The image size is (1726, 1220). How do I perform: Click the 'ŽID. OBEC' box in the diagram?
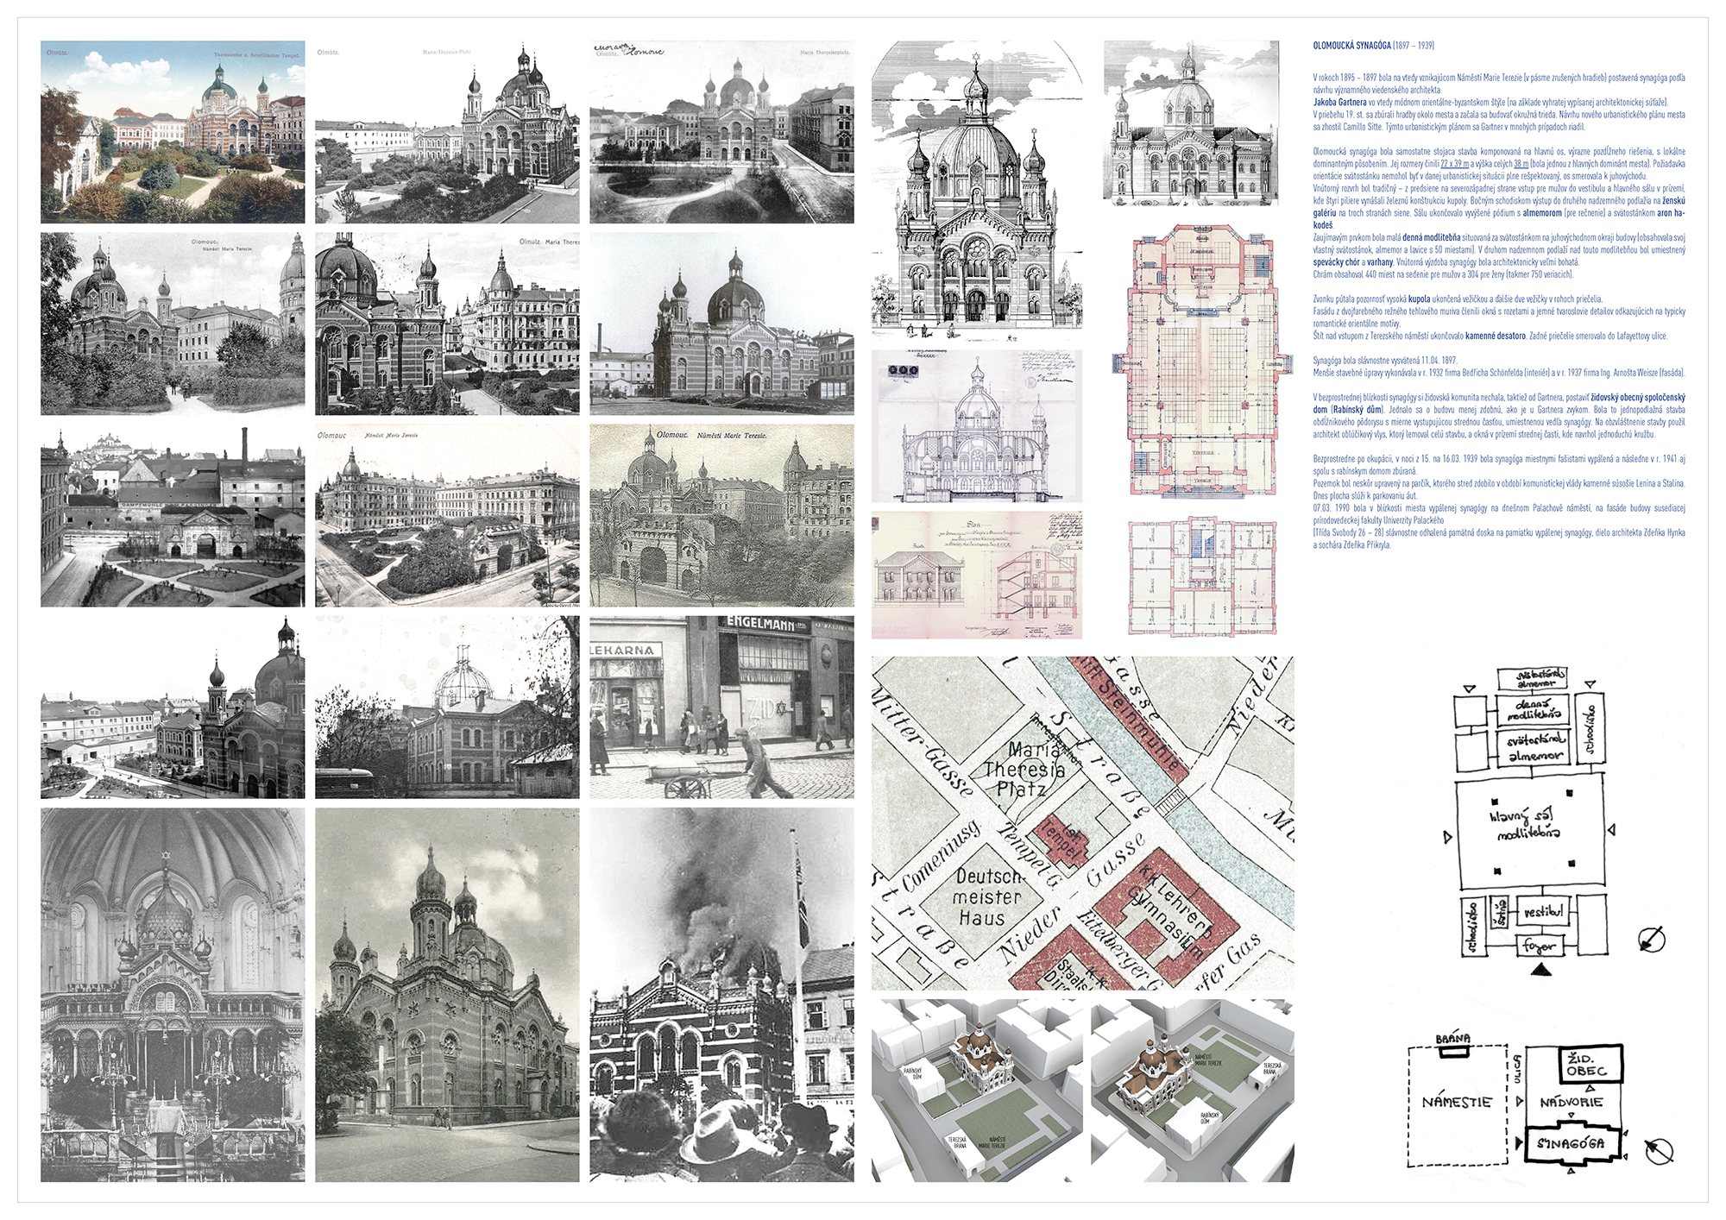coord(1590,1064)
